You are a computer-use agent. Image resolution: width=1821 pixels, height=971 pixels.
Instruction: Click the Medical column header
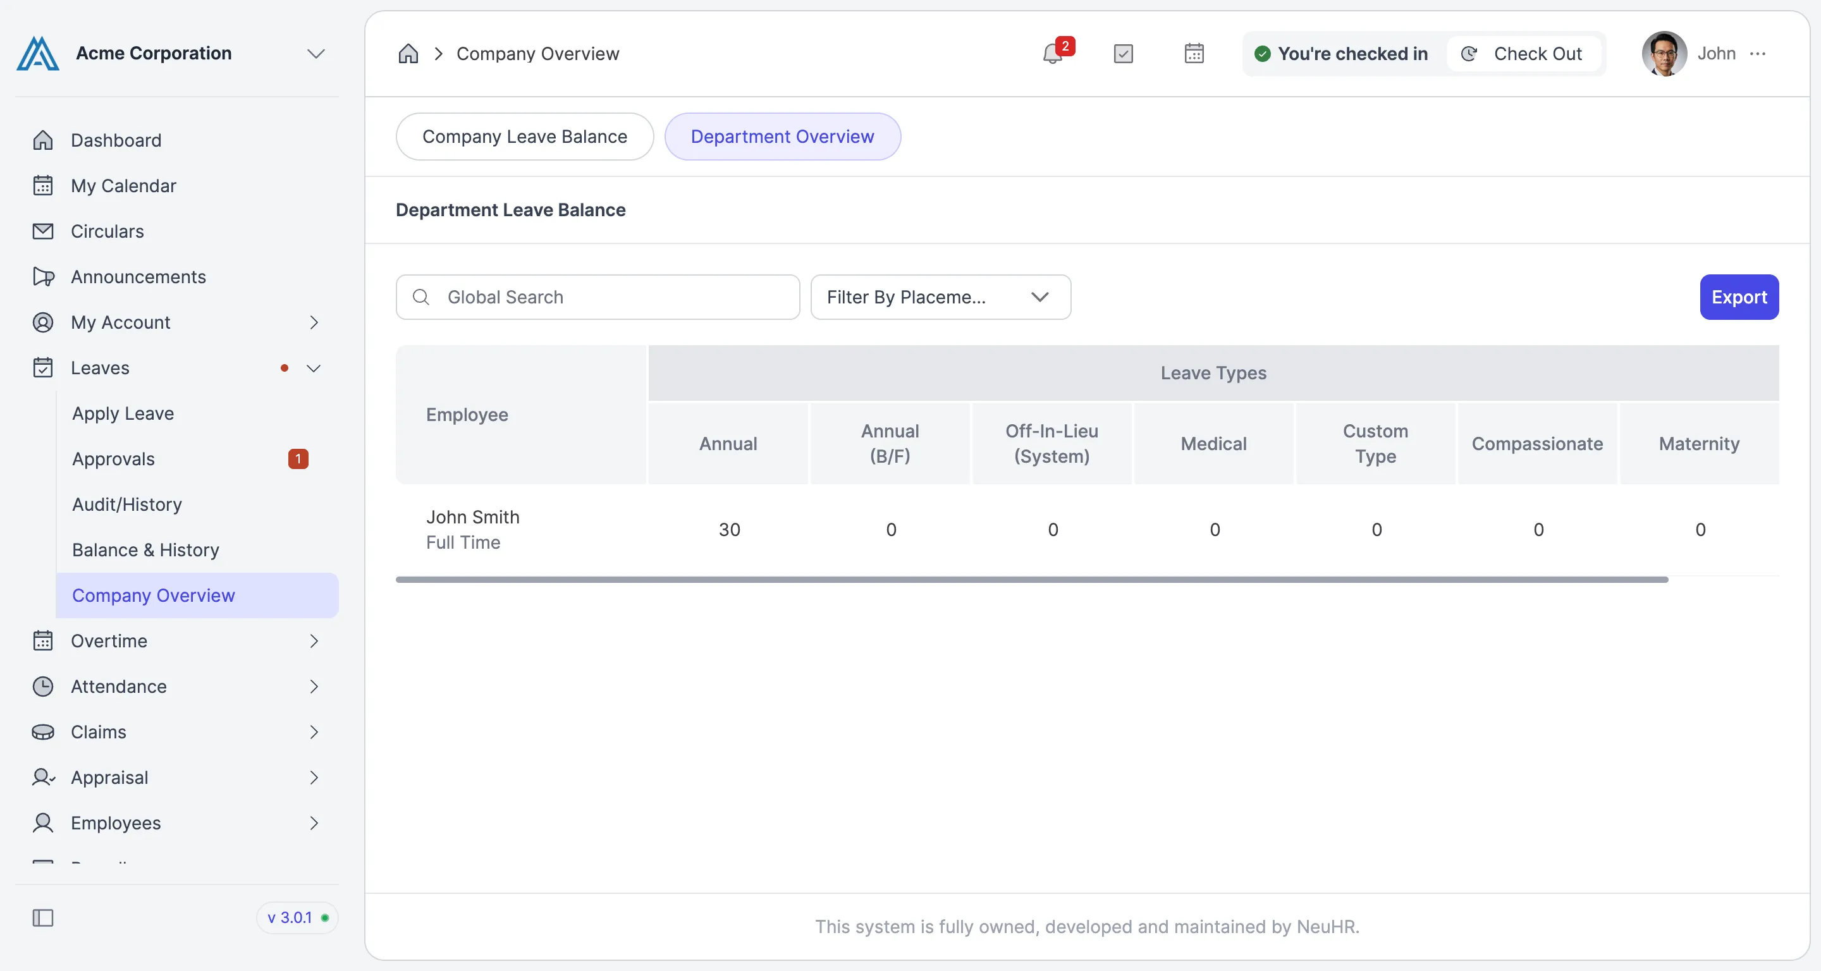[1214, 443]
